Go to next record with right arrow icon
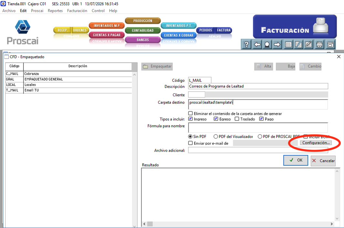 tap(277, 45)
